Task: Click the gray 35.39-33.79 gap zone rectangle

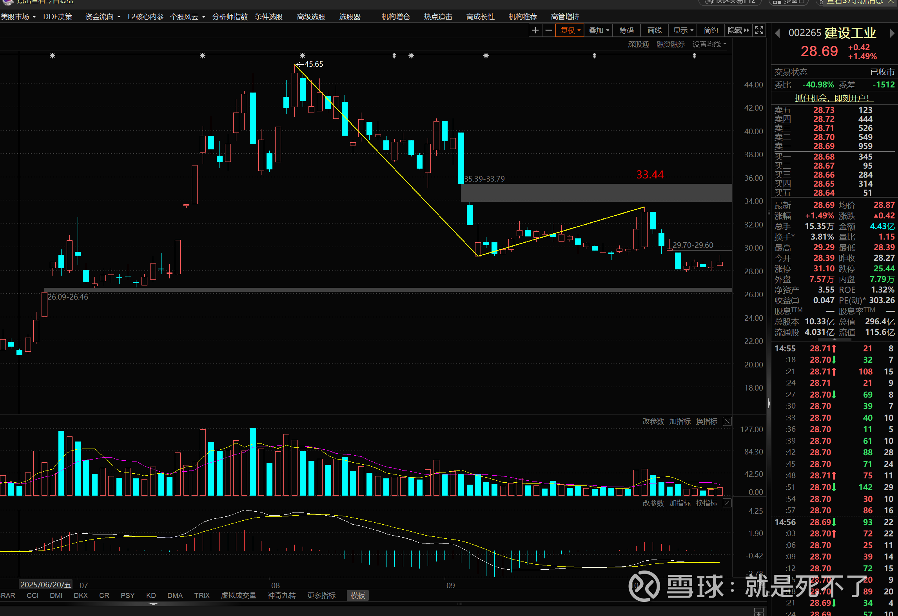Action: coord(596,193)
